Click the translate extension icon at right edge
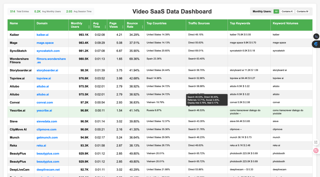 316,36
